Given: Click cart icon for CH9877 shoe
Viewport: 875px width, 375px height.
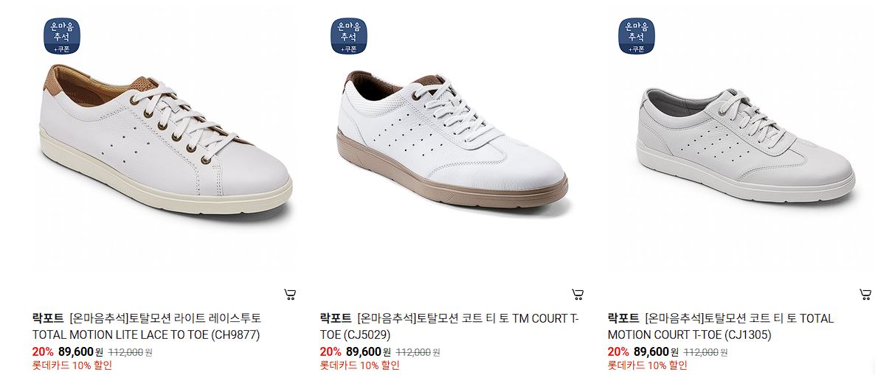Looking at the screenshot, I should 290,294.
